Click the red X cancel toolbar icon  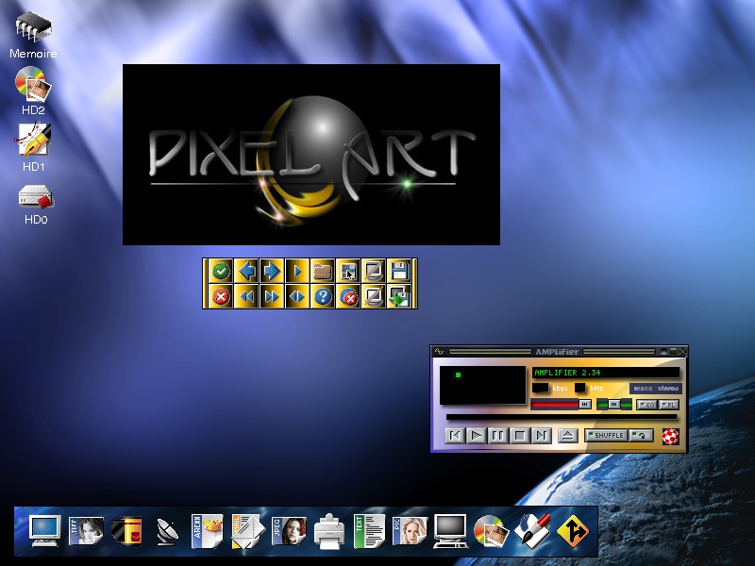(221, 296)
